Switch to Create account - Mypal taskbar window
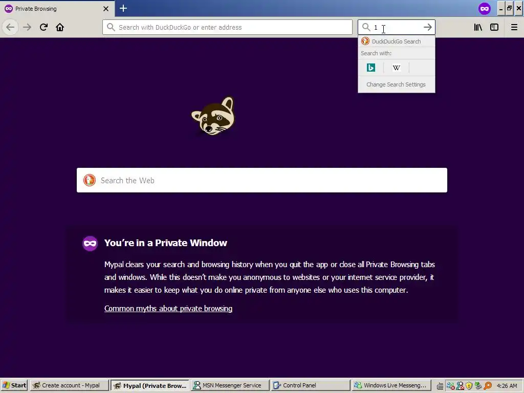The width and height of the screenshot is (524, 393). click(x=70, y=385)
